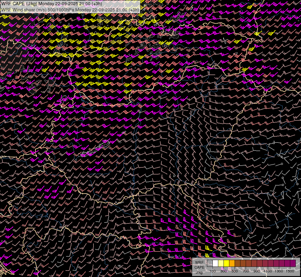This screenshot has height=277, width=301.
Task: Click the 1300 legend tick label
Action: click(279, 271)
